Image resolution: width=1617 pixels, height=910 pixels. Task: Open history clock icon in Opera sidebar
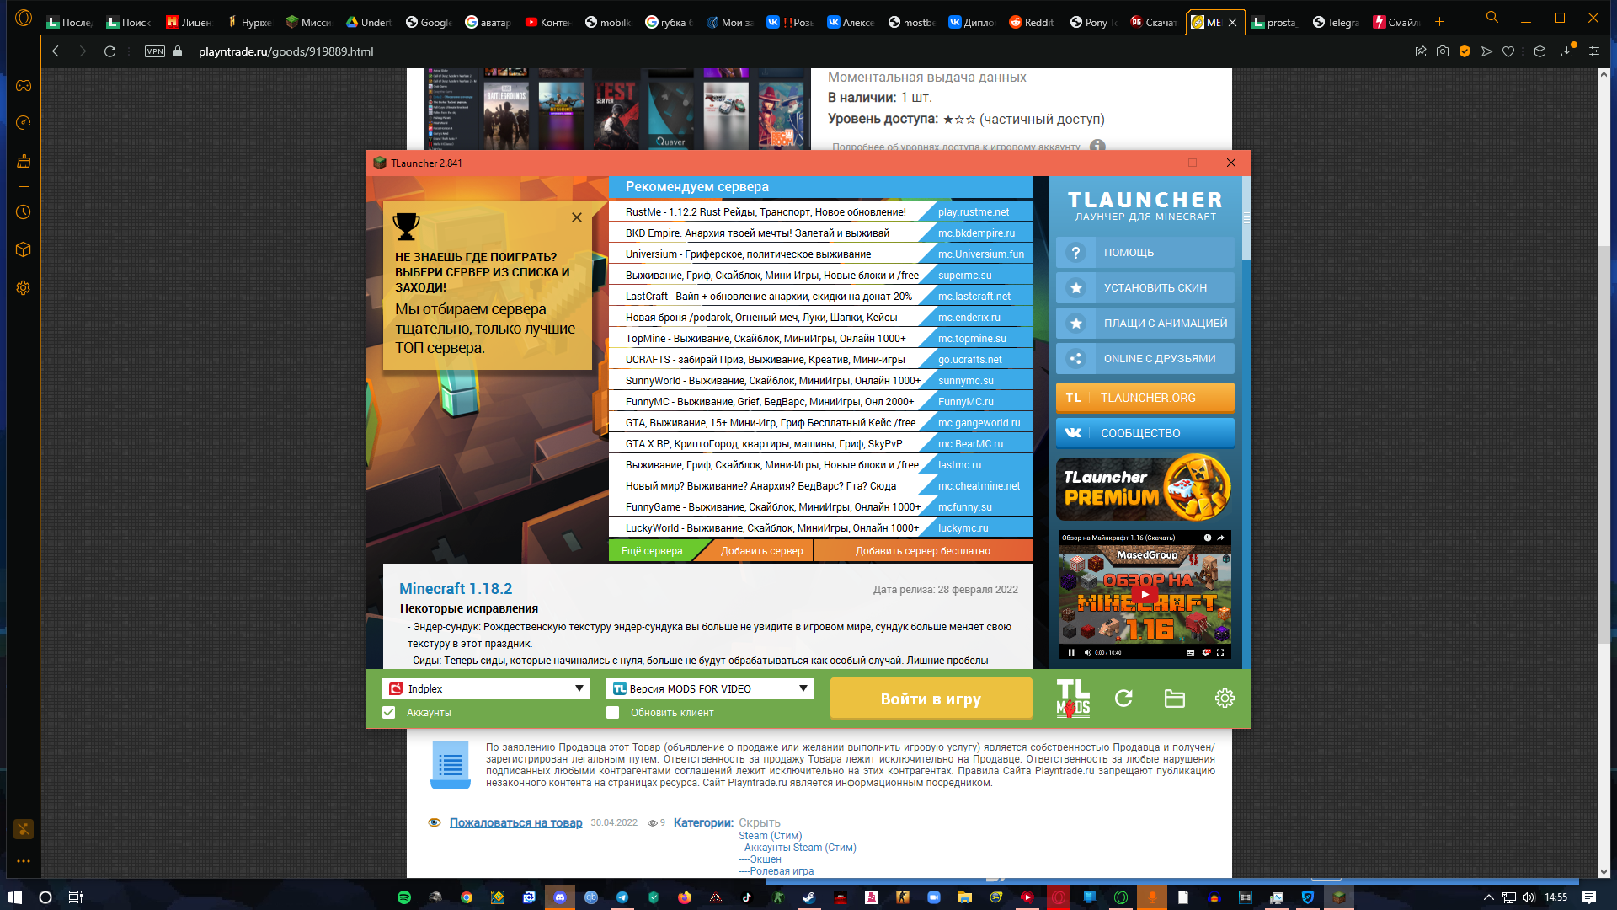pyautogui.click(x=24, y=212)
